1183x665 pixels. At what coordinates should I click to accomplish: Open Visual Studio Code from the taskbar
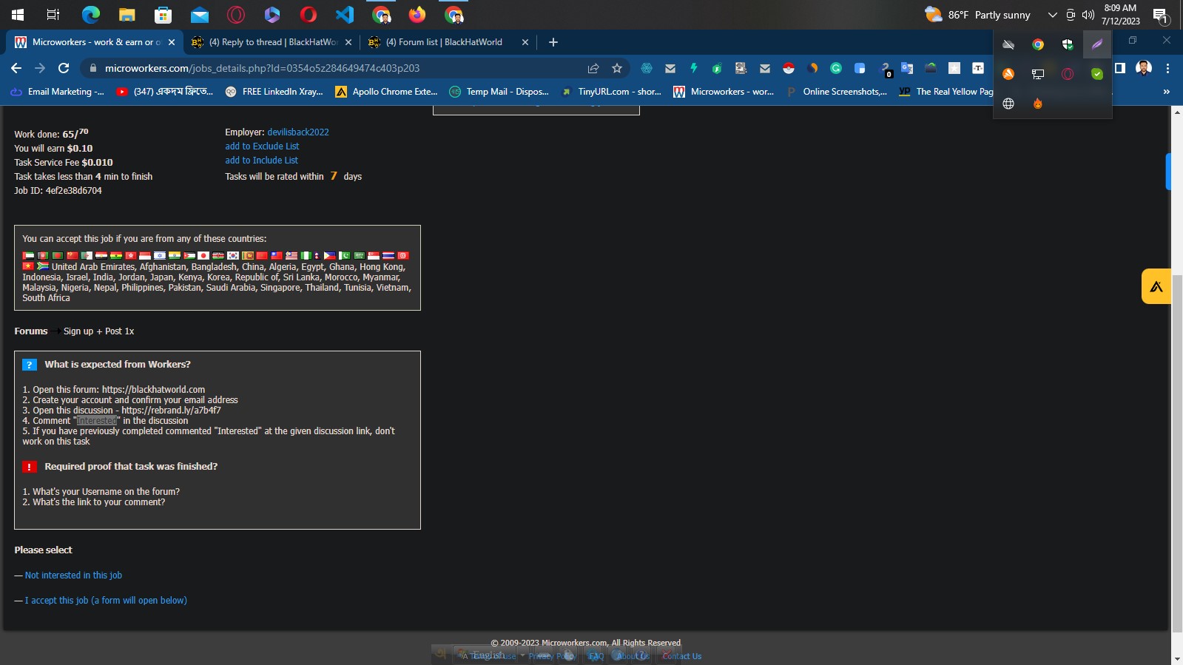(x=345, y=14)
